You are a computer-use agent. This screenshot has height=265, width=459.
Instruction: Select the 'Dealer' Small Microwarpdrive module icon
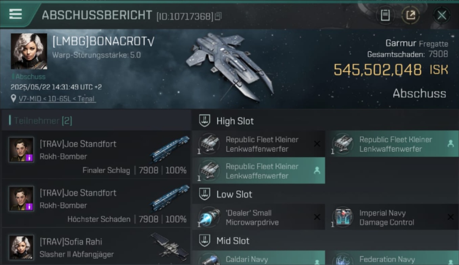coord(209,217)
